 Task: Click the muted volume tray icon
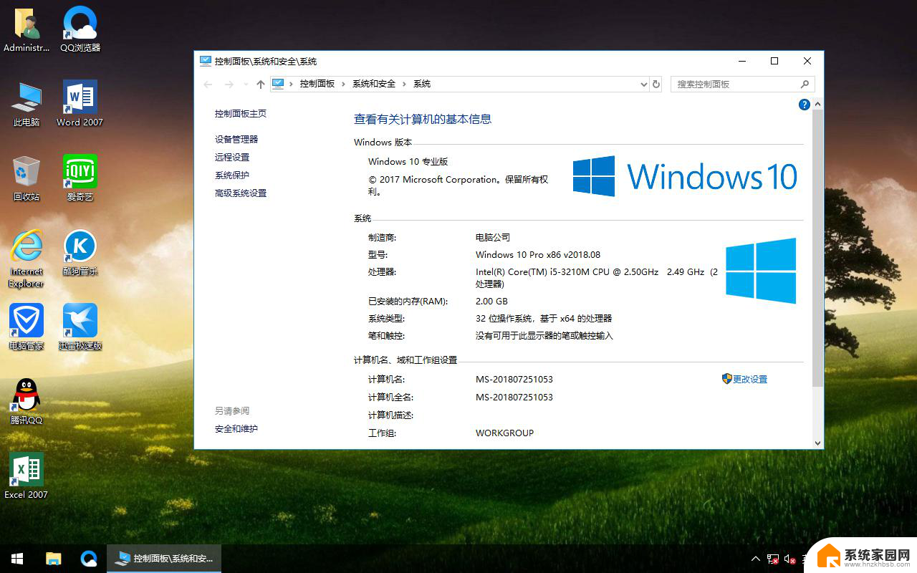(x=790, y=559)
